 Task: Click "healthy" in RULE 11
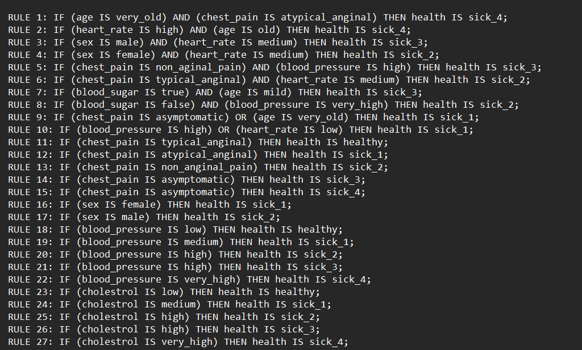tap(363, 142)
